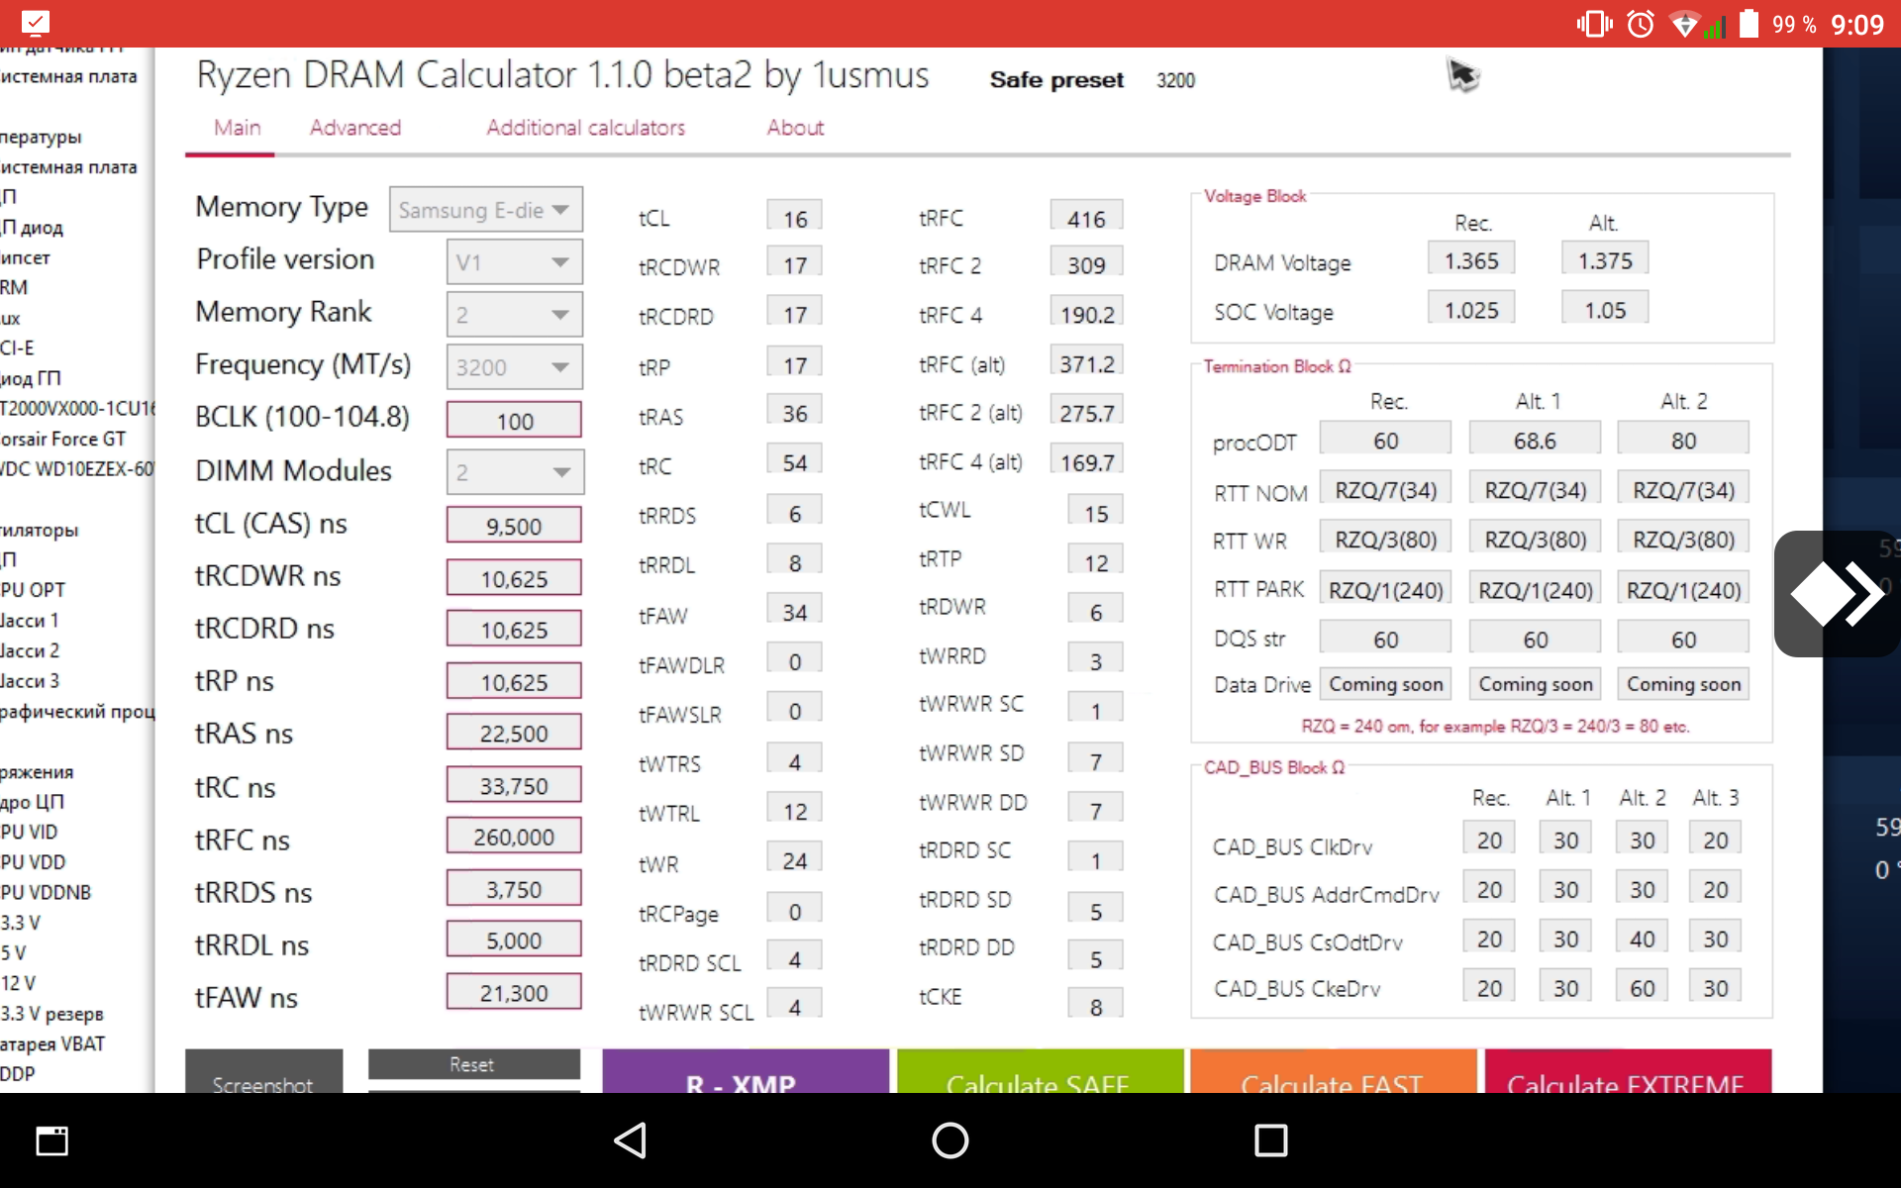Tap the battery icon in status bar
The image size is (1901, 1188).
(1750, 24)
